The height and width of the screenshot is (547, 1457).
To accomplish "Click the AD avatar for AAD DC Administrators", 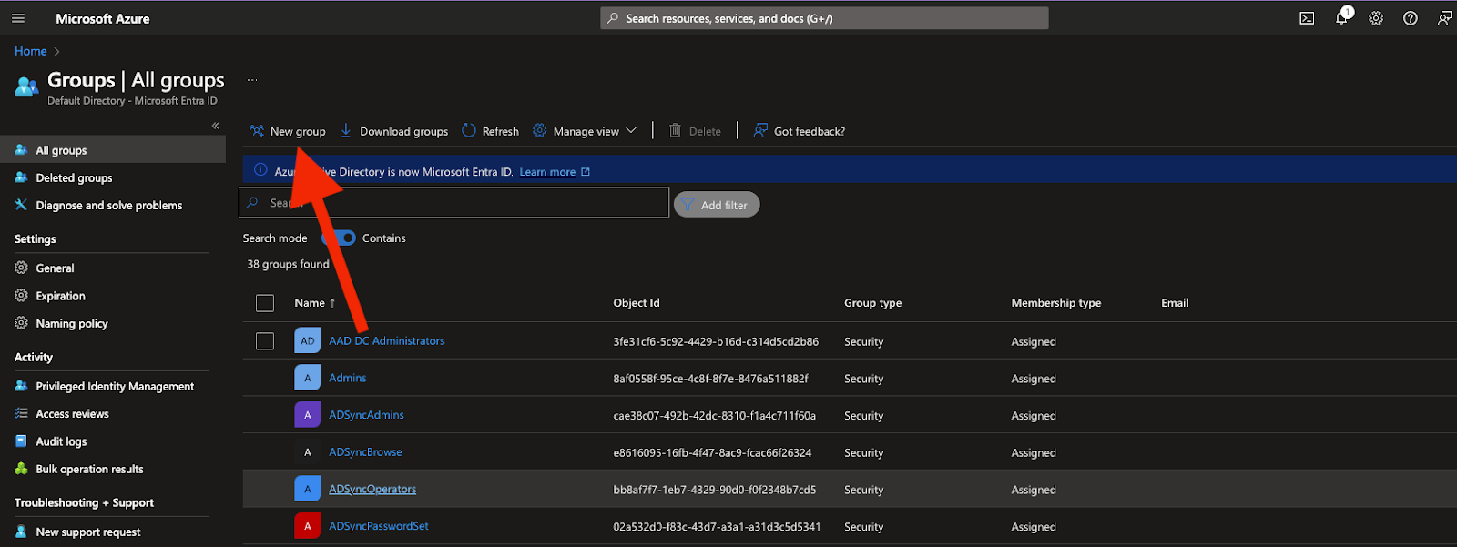I will (x=308, y=341).
